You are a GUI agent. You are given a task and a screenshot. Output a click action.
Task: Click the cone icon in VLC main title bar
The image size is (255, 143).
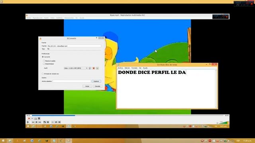tap(27, 15)
